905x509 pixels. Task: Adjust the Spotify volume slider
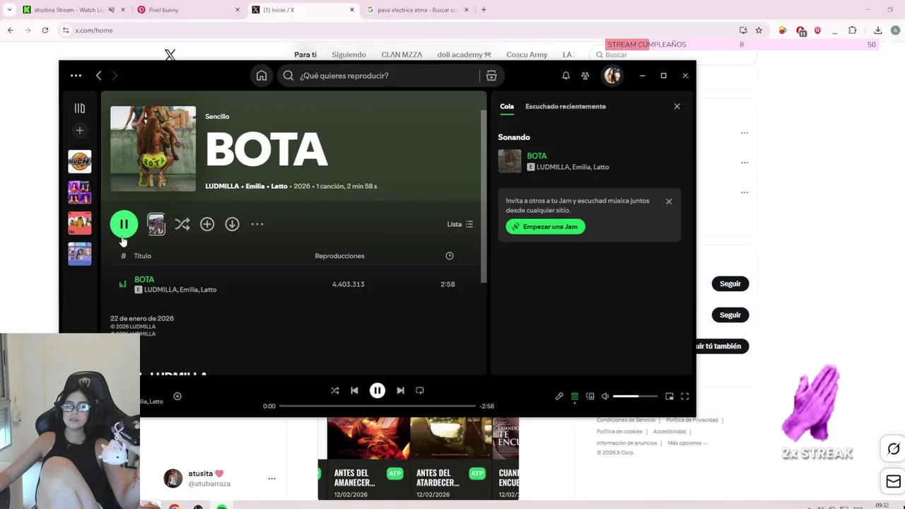[x=635, y=397]
